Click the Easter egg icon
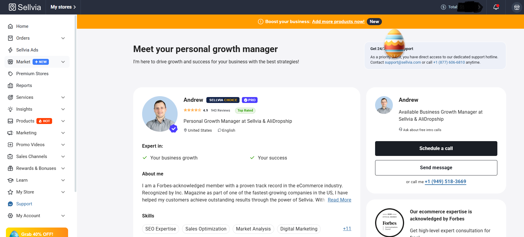 pyautogui.click(x=394, y=43)
